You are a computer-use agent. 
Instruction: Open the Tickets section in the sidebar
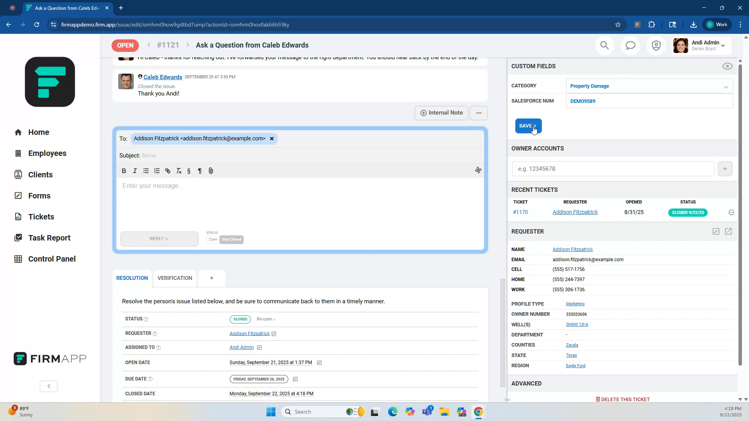(41, 217)
